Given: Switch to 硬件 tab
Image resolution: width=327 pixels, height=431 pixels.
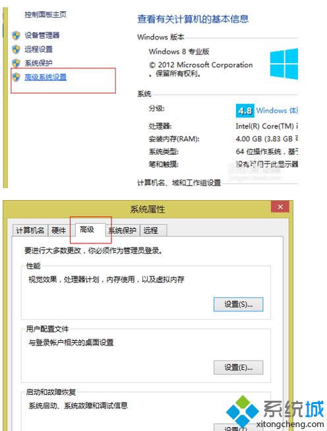Looking at the screenshot, I should [x=59, y=230].
